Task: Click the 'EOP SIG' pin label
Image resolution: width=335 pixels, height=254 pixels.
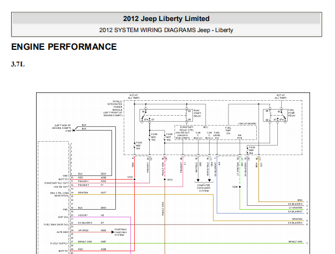Action: click(x=63, y=217)
